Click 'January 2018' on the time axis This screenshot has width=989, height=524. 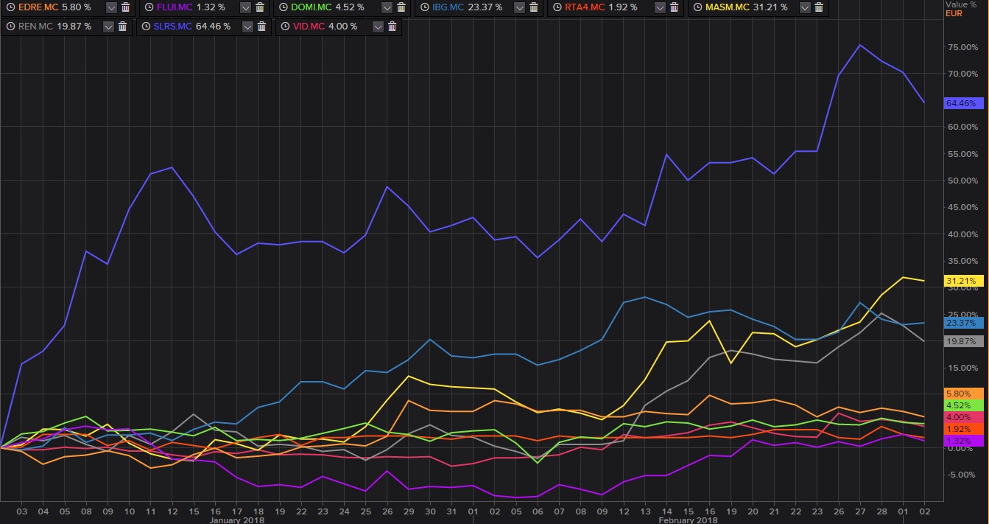pos(236,520)
